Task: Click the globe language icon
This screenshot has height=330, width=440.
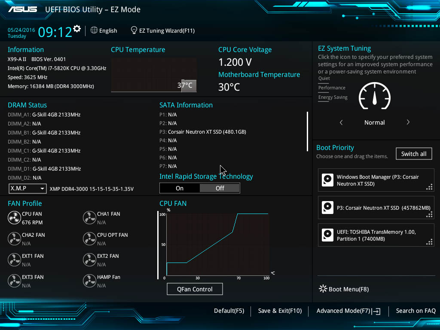Action: pos(94,30)
